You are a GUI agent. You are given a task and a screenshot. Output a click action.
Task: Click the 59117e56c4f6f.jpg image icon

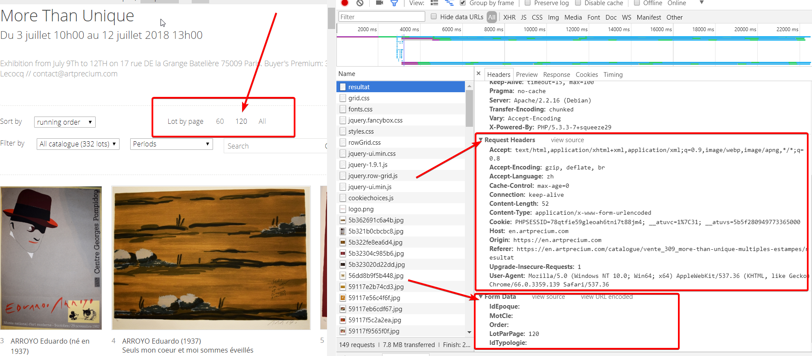pyautogui.click(x=342, y=298)
